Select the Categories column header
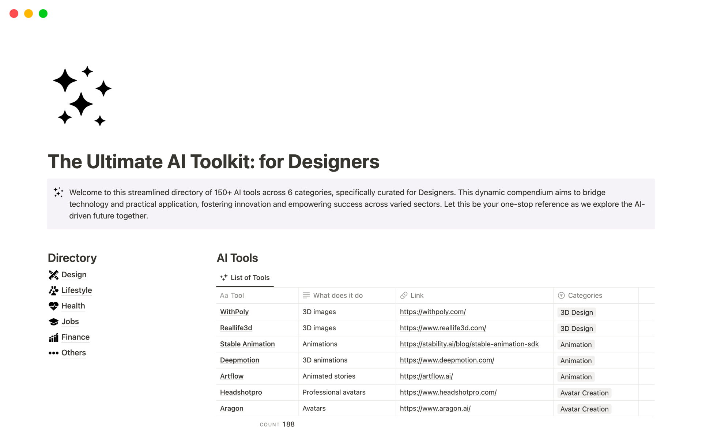The width and height of the screenshot is (702, 439). 585,295
